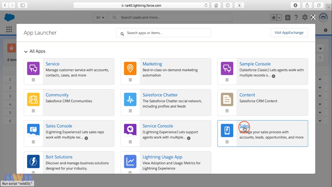Click the Sales Console app icon
Screen dimensions: 332x187
[x=33, y=130]
